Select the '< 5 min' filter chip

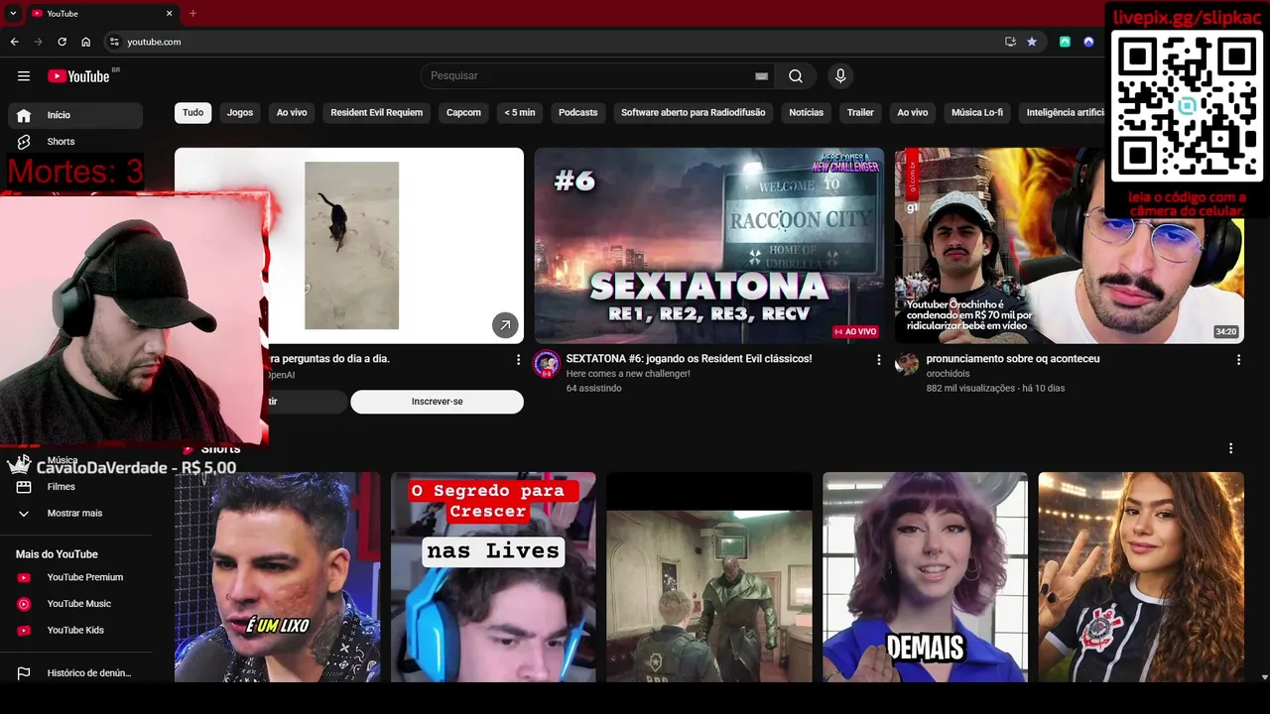point(520,113)
